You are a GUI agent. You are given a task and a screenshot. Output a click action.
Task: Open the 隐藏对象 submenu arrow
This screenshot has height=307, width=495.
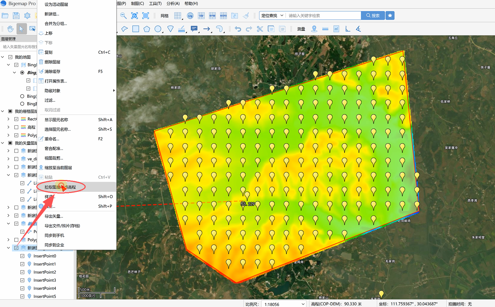tap(114, 90)
